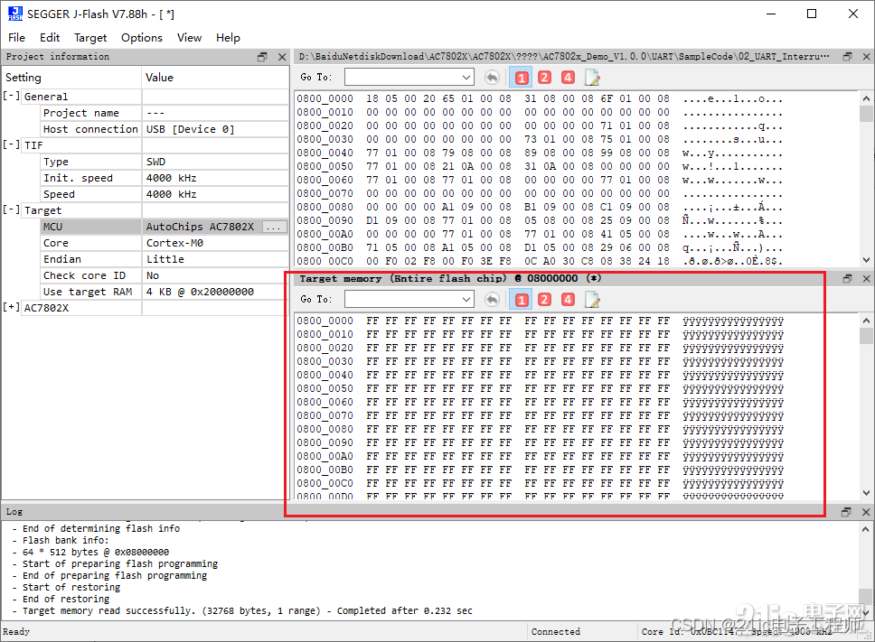
Task: Click '64 * 512 bytes @ 0x08000000' log line
Action: tap(91, 552)
